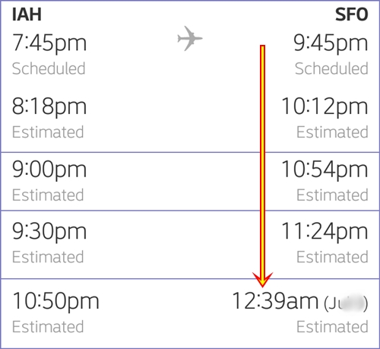Click the 10:12pm estimated arrival
Screen dimensions: 380x349
[x=325, y=106]
